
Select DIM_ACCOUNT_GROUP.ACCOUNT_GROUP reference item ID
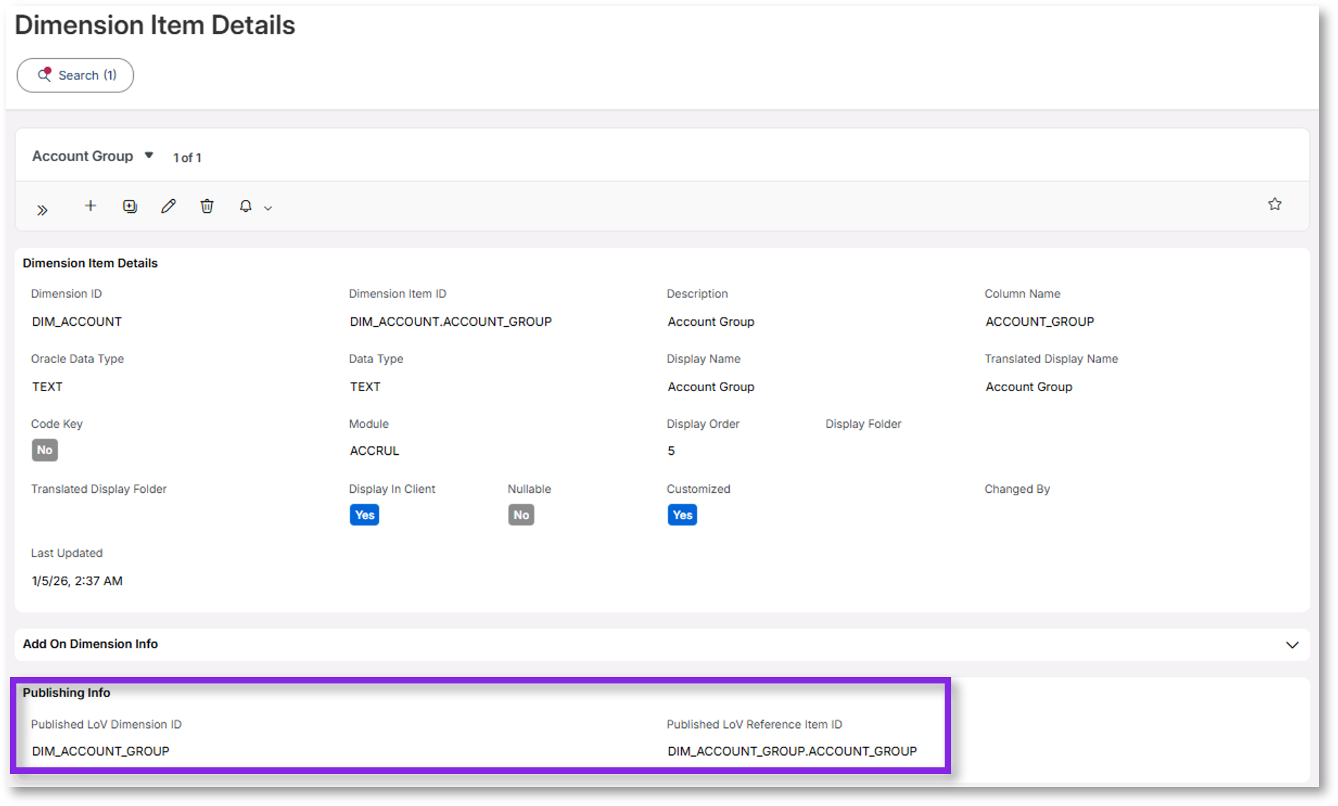pos(792,751)
